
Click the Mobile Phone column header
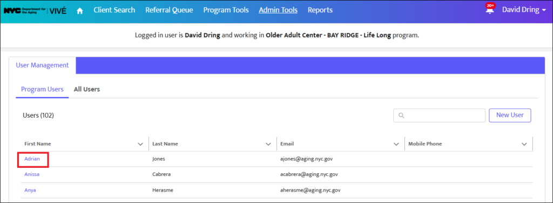pos(425,144)
